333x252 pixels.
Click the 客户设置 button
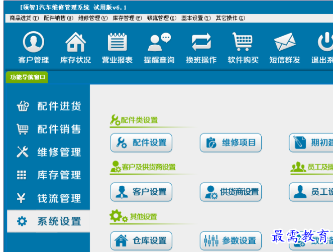[141, 192]
